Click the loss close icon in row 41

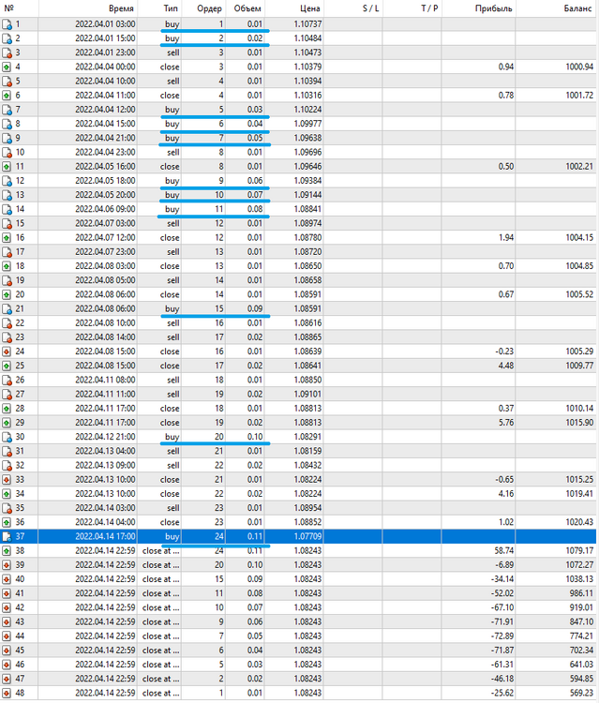click(7, 594)
